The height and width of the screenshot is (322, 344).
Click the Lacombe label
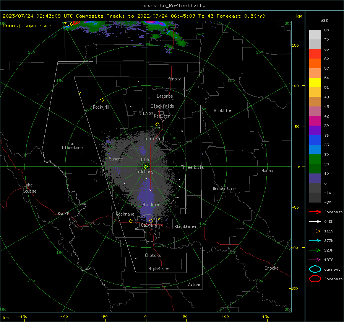[165, 96]
